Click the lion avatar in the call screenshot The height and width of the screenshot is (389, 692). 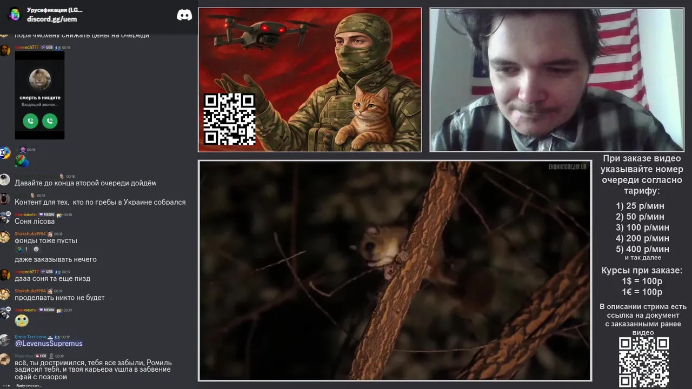tap(39, 79)
